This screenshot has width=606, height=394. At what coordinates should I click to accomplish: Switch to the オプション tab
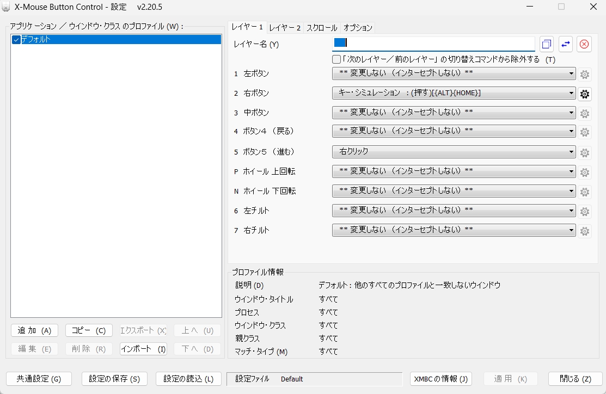[358, 28]
